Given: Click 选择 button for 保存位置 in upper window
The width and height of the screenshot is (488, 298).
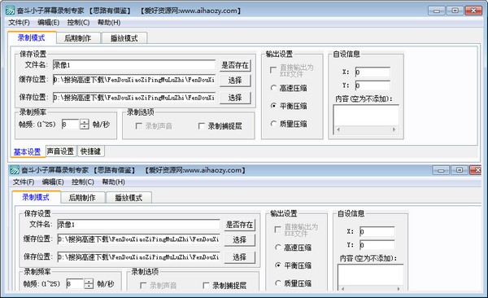Looking at the screenshot, I should point(235,98).
